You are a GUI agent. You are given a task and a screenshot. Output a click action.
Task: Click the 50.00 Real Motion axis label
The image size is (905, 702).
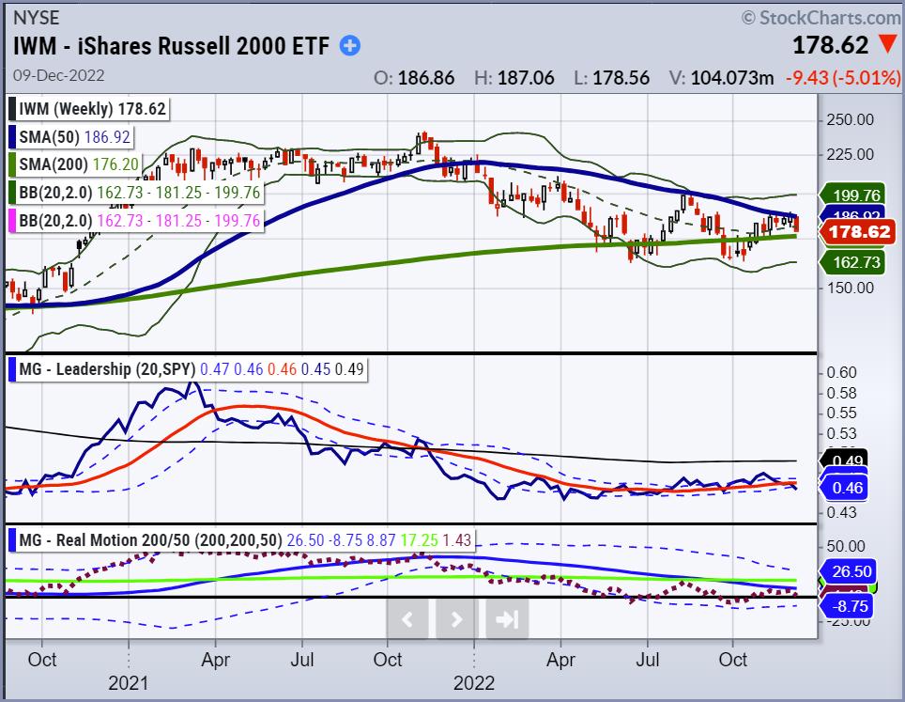point(846,546)
